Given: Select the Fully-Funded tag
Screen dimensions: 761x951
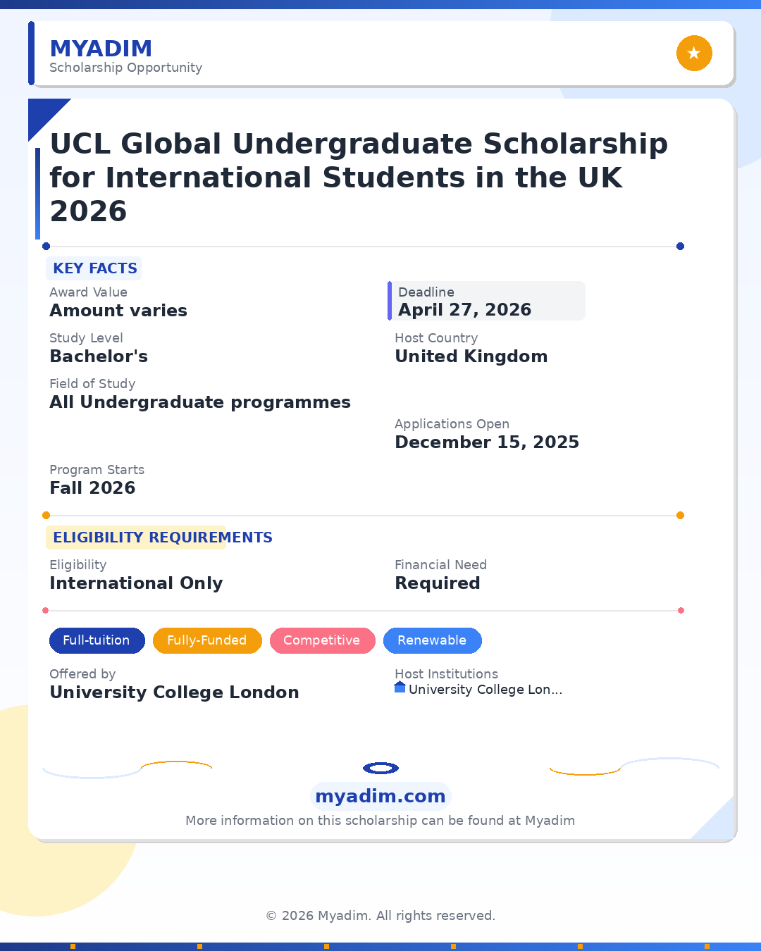Looking at the screenshot, I should click(207, 640).
